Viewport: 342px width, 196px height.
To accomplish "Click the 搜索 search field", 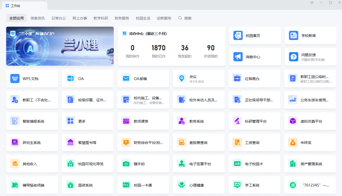I will point(185,18).
